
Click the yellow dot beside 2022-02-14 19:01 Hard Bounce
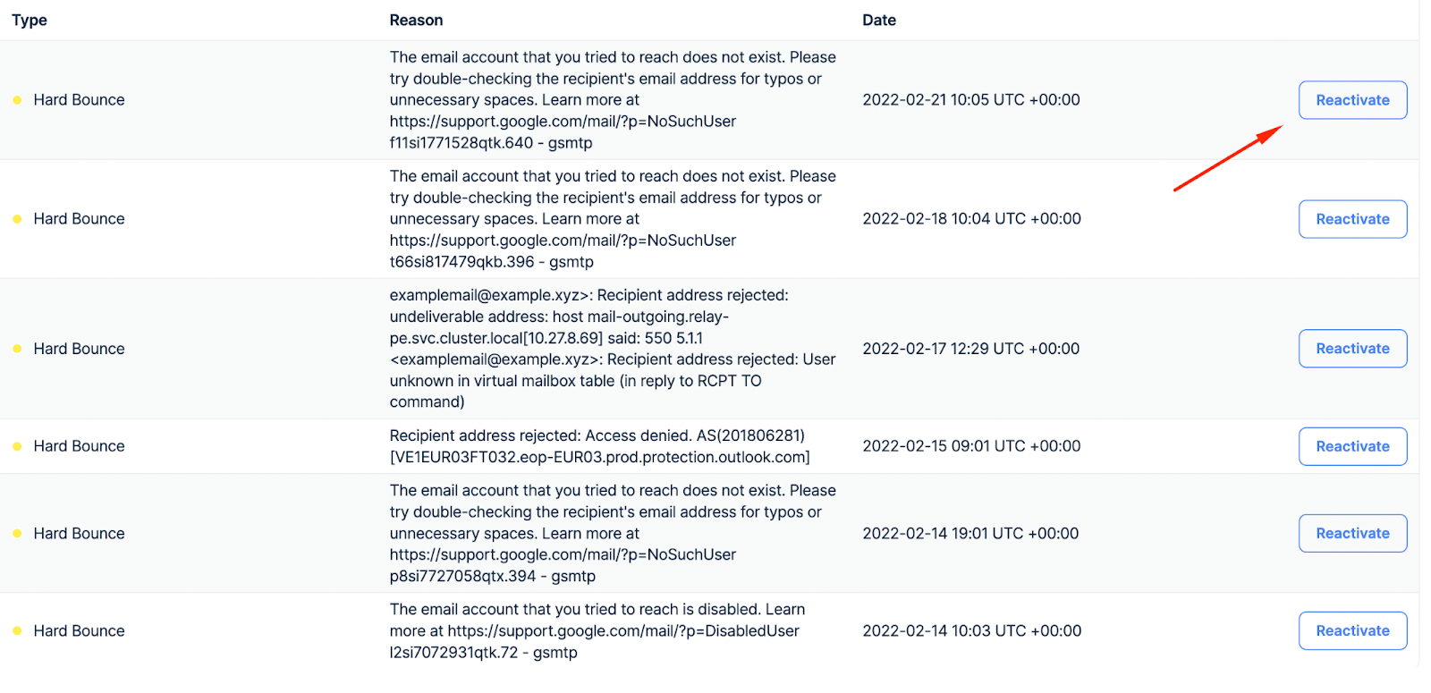(x=17, y=533)
